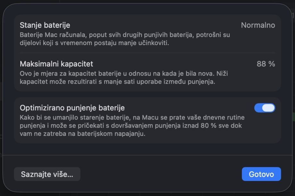Click the Gotovo button

click(261, 174)
